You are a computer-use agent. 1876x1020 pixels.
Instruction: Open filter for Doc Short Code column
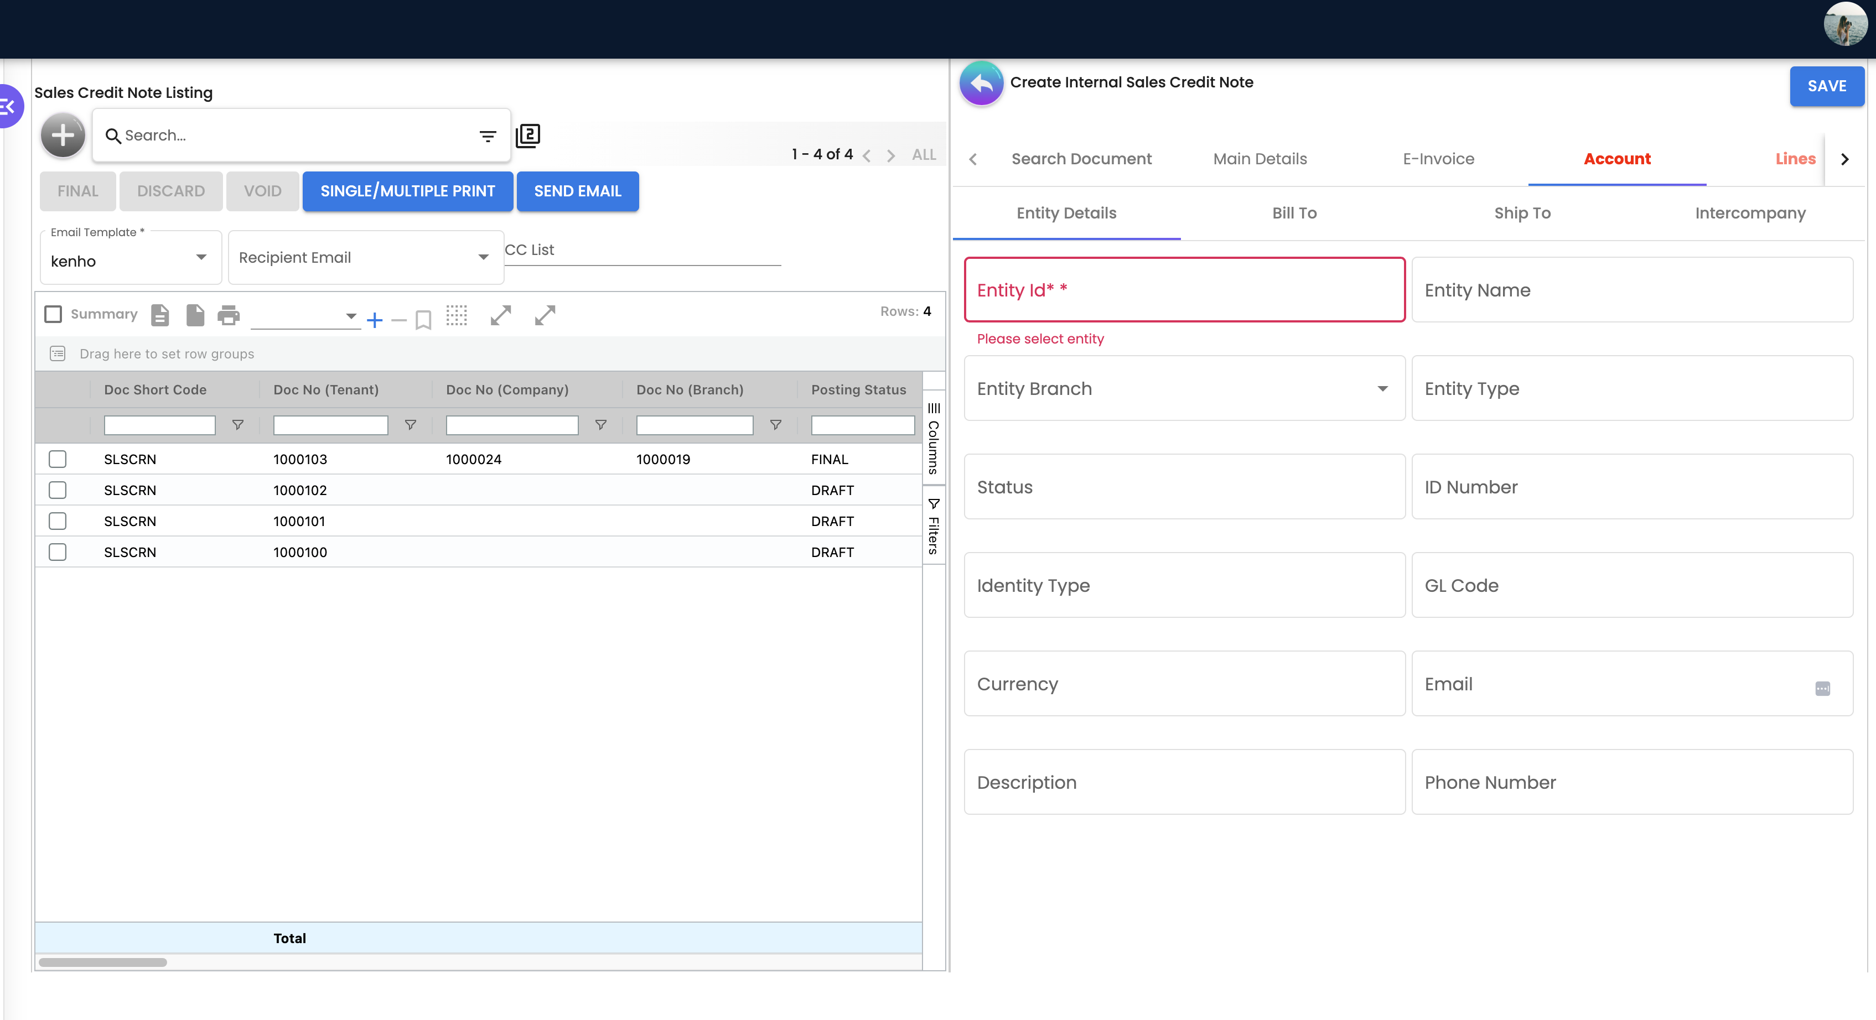(x=237, y=424)
